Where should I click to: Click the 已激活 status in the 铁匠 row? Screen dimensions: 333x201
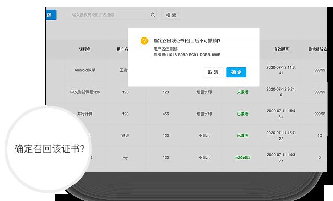click(242, 135)
